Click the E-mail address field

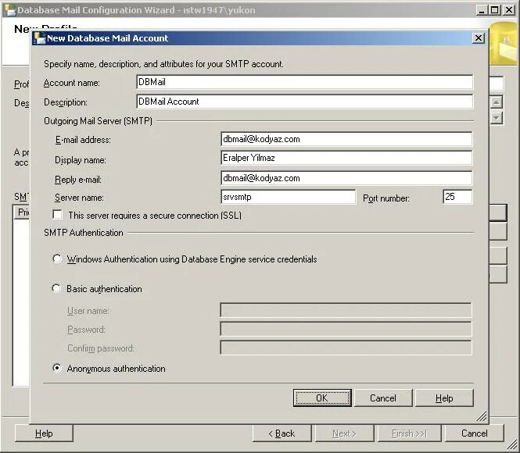(x=346, y=139)
